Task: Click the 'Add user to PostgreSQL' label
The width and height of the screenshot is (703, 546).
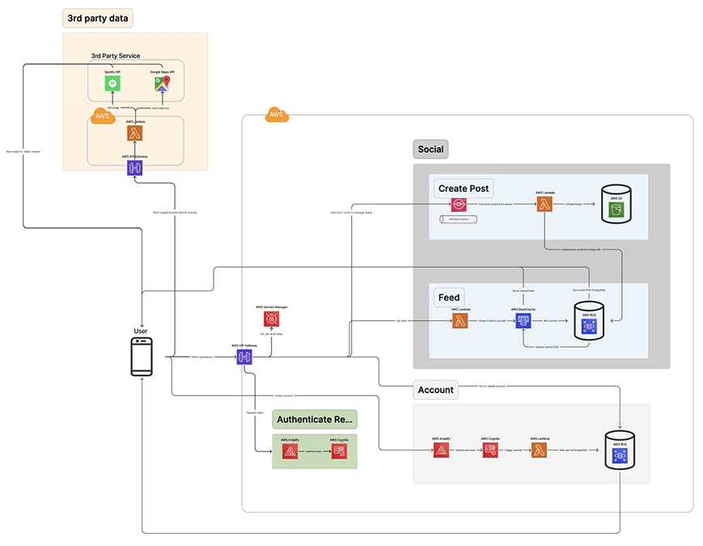Action: click(x=573, y=450)
